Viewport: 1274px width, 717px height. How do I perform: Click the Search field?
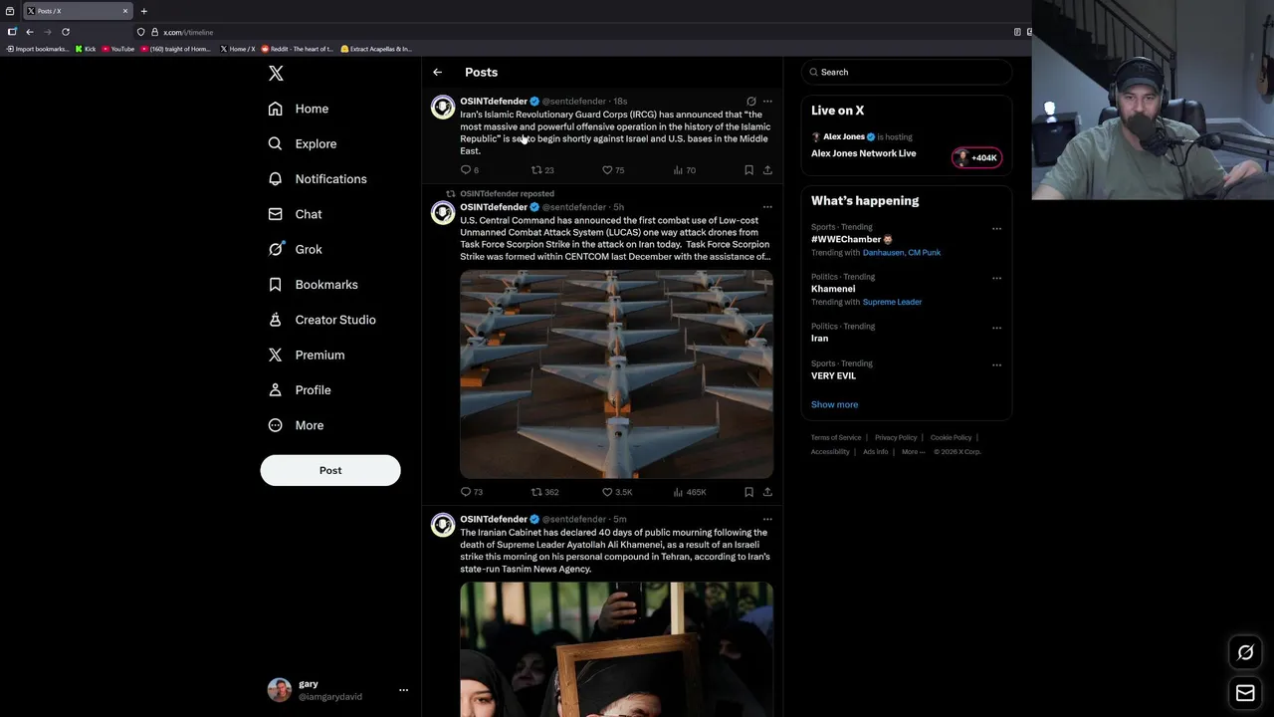click(906, 72)
